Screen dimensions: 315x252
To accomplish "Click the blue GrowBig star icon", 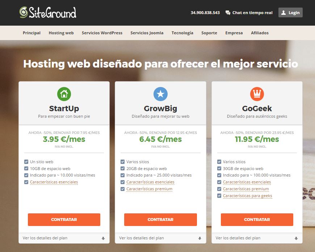I will tap(160, 94).
